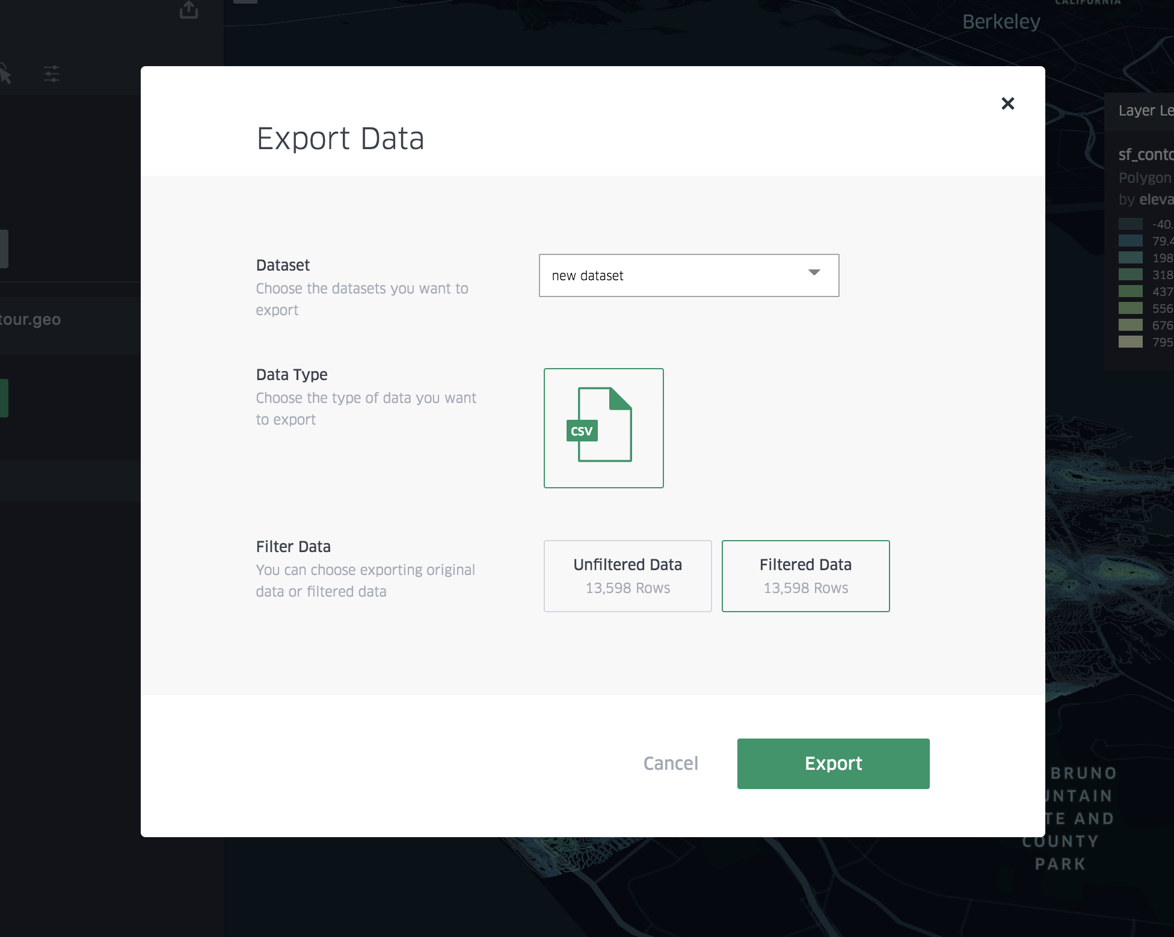Click the legend swatch beside 795
This screenshot has width=1174, height=937.
(1130, 342)
